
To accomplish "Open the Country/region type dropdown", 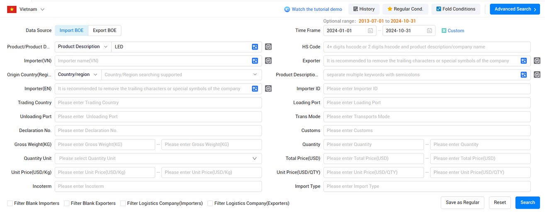I will pyautogui.click(x=78, y=75).
